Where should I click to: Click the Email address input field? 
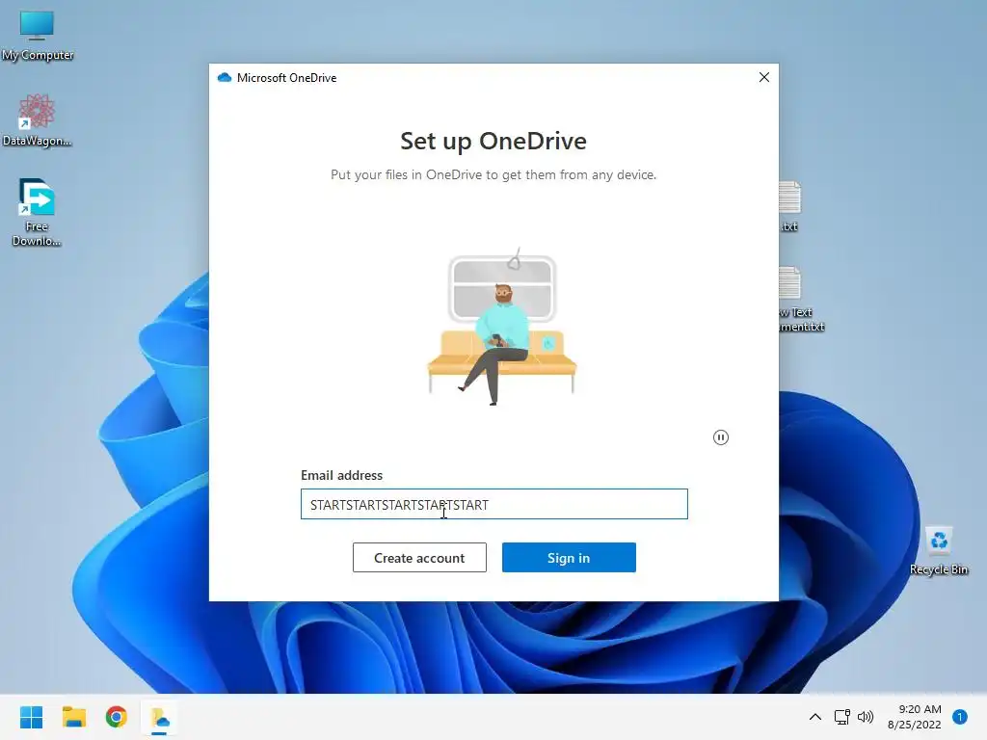coord(494,504)
